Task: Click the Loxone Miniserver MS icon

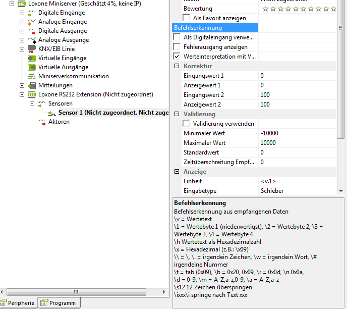Action: 22,4
